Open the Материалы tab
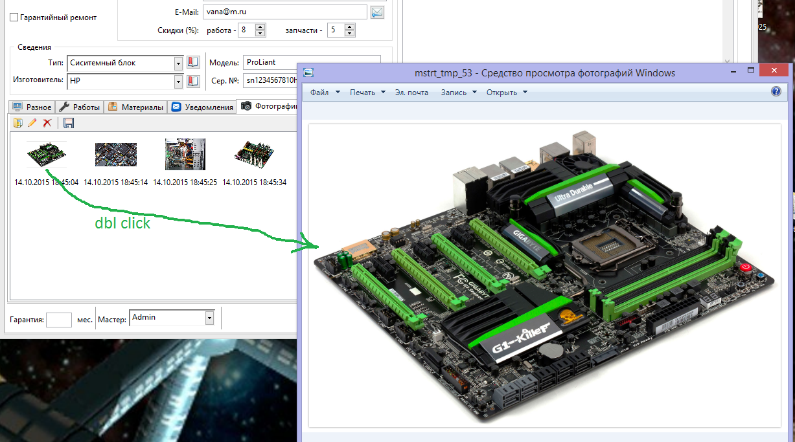 (x=135, y=107)
